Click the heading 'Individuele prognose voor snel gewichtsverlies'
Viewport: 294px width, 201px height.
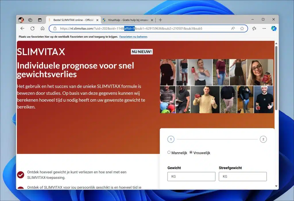click(76, 70)
